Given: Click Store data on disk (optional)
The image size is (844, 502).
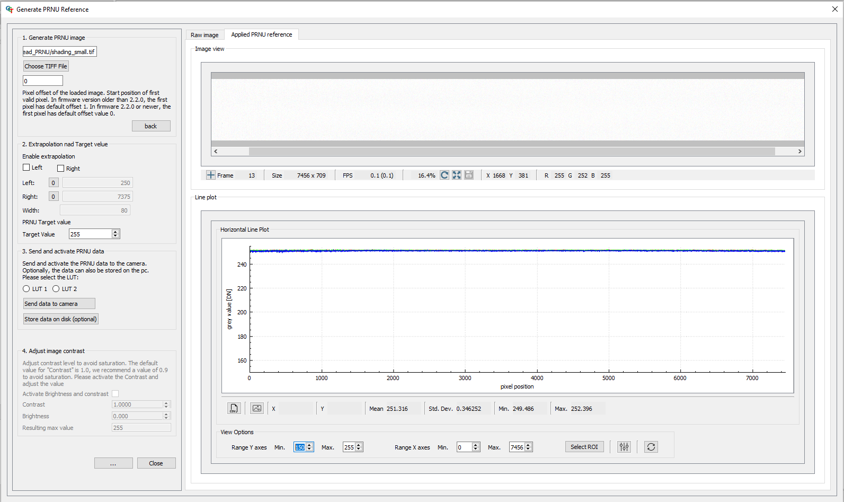Looking at the screenshot, I should [x=60, y=319].
